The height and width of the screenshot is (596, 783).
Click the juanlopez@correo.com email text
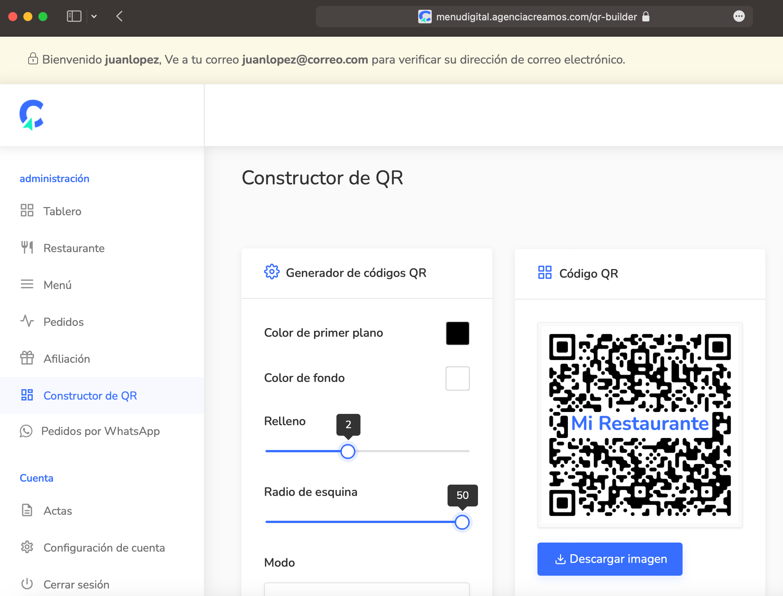[x=305, y=59]
